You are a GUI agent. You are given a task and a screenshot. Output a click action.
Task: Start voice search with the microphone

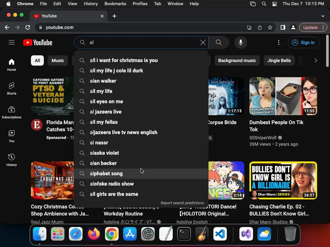click(x=240, y=42)
